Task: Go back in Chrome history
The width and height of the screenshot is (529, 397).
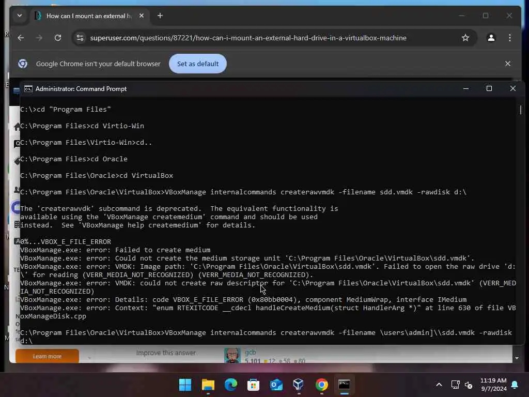Action: (21, 38)
